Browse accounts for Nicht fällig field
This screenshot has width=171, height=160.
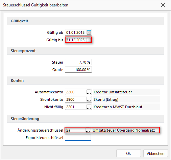tap(89, 107)
